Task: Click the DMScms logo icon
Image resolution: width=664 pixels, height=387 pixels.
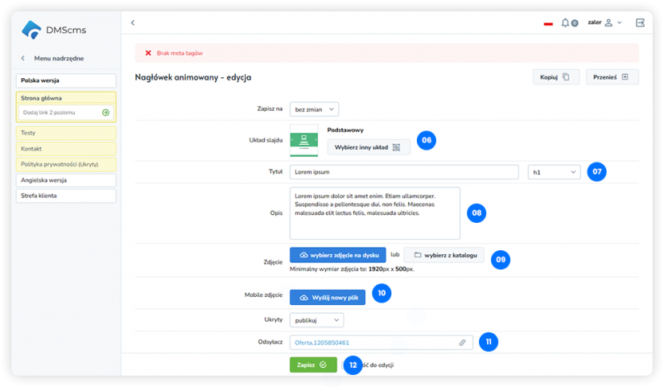Action: click(31, 30)
